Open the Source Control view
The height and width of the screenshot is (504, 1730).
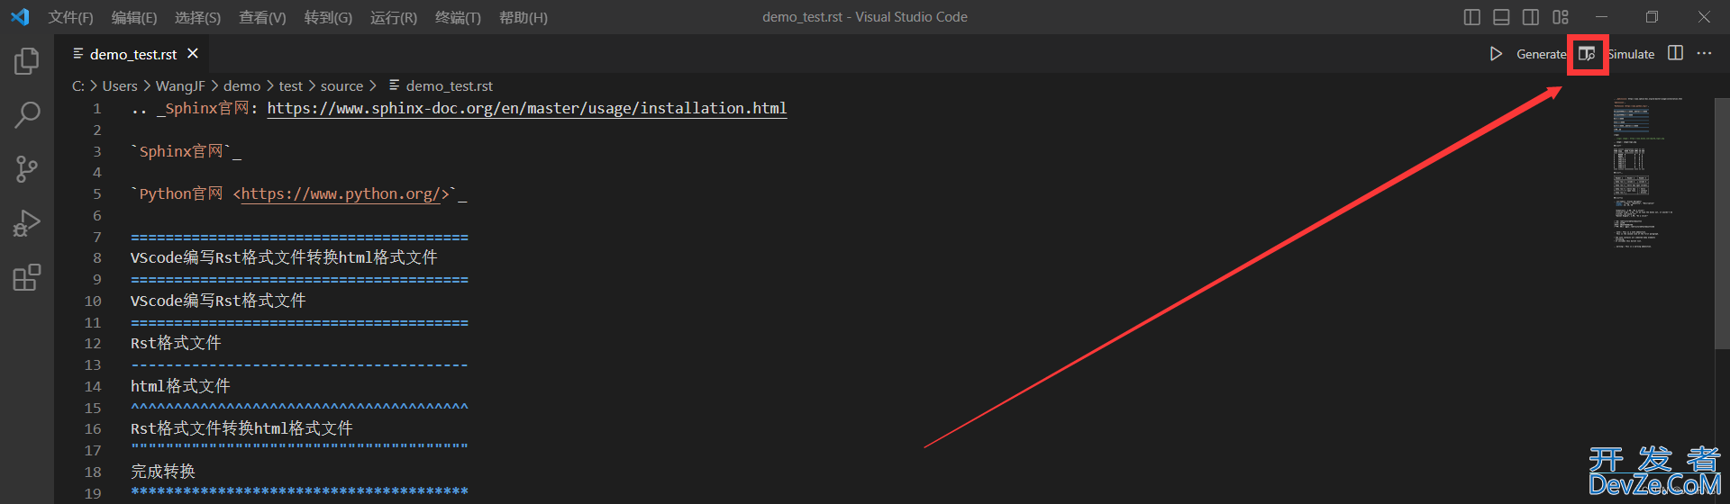(27, 169)
